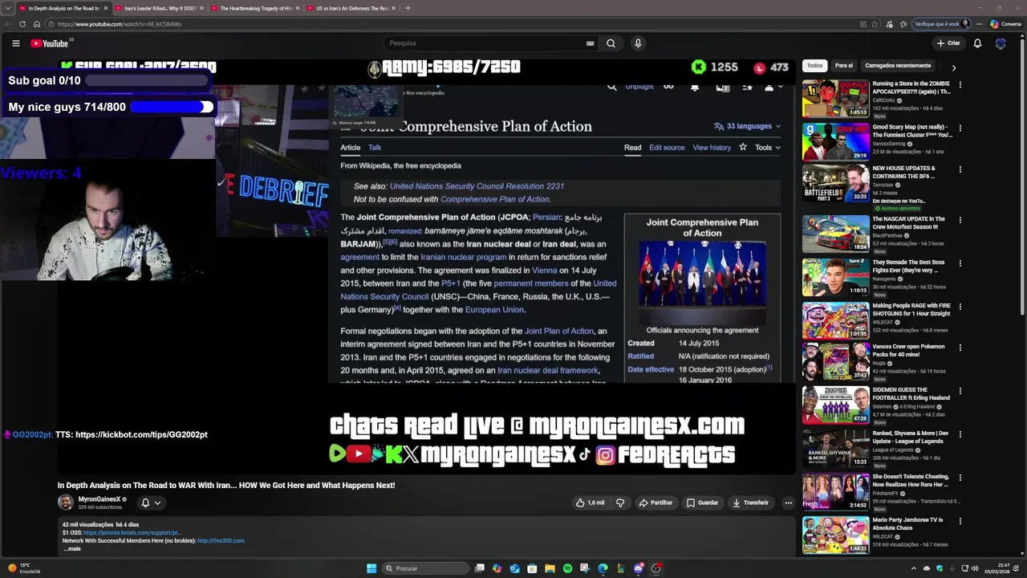The image size is (1027, 578).
Task: Open MyronGainesX channel avatar
Action: tap(65, 503)
